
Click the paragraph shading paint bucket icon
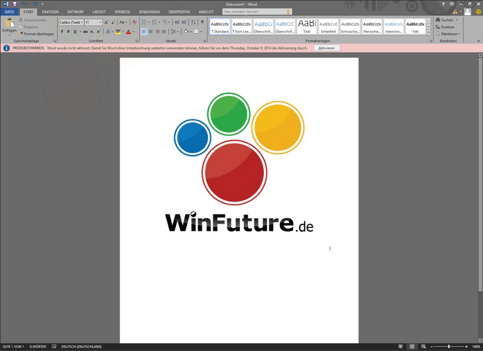coord(186,31)
